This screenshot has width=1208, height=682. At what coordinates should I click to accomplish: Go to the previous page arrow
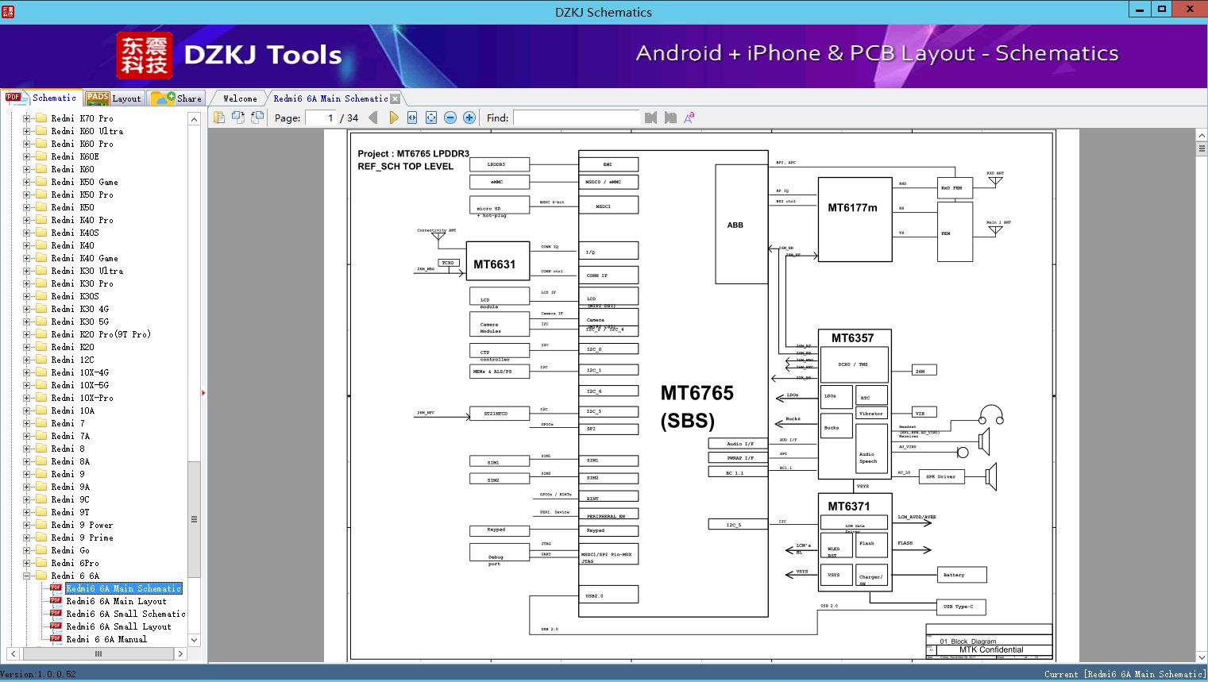373,118
